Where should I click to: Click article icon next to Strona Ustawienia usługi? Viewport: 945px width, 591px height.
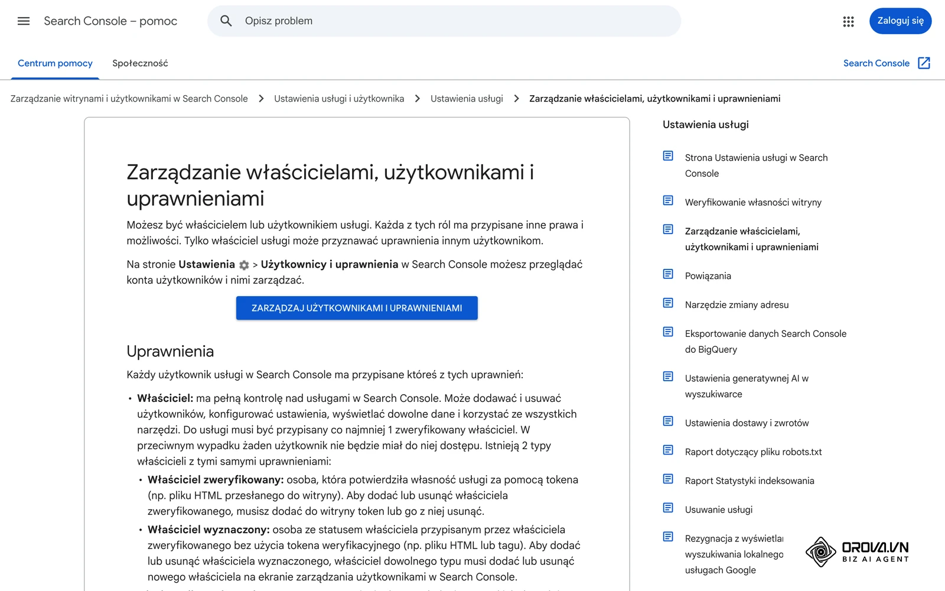click(668, 156)
